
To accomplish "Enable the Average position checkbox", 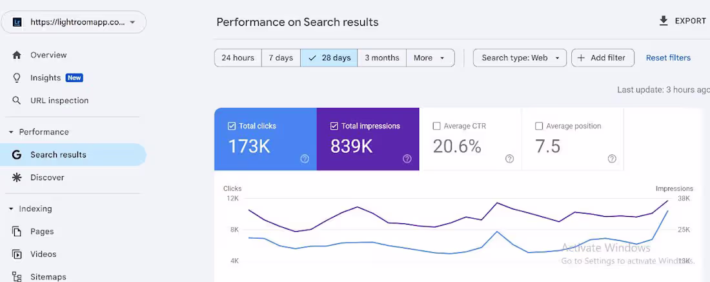I will point(539,126).
